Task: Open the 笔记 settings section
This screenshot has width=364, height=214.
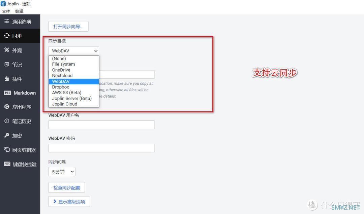Action: [20, 65]
